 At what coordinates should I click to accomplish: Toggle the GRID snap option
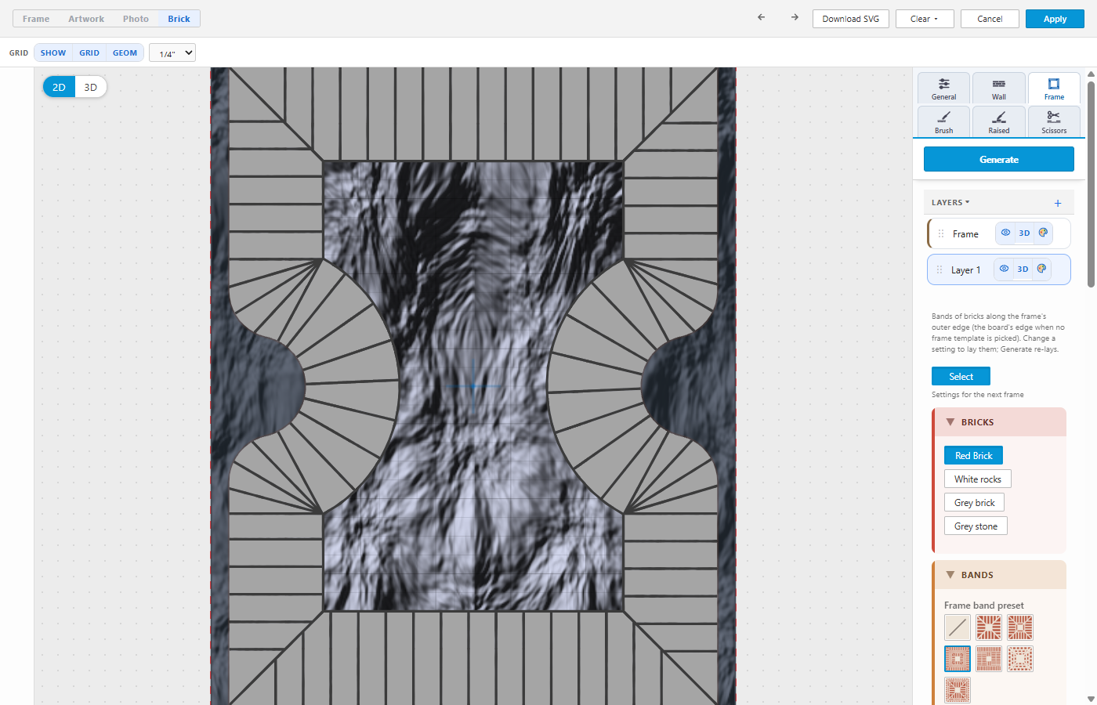89,52
